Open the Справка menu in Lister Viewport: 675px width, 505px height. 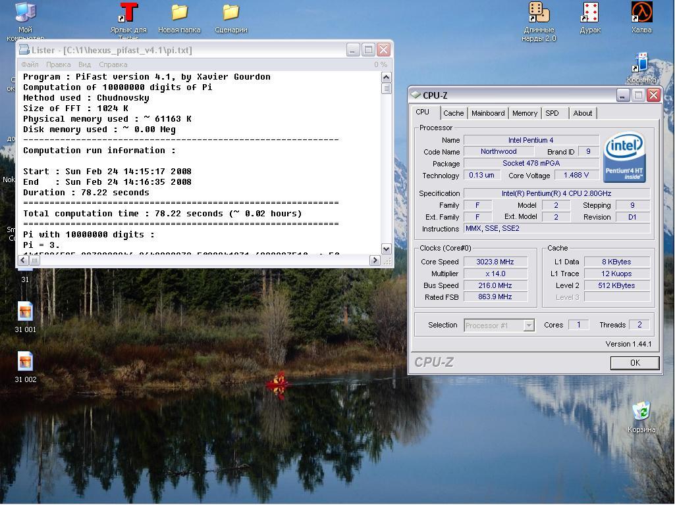point(113,64)
